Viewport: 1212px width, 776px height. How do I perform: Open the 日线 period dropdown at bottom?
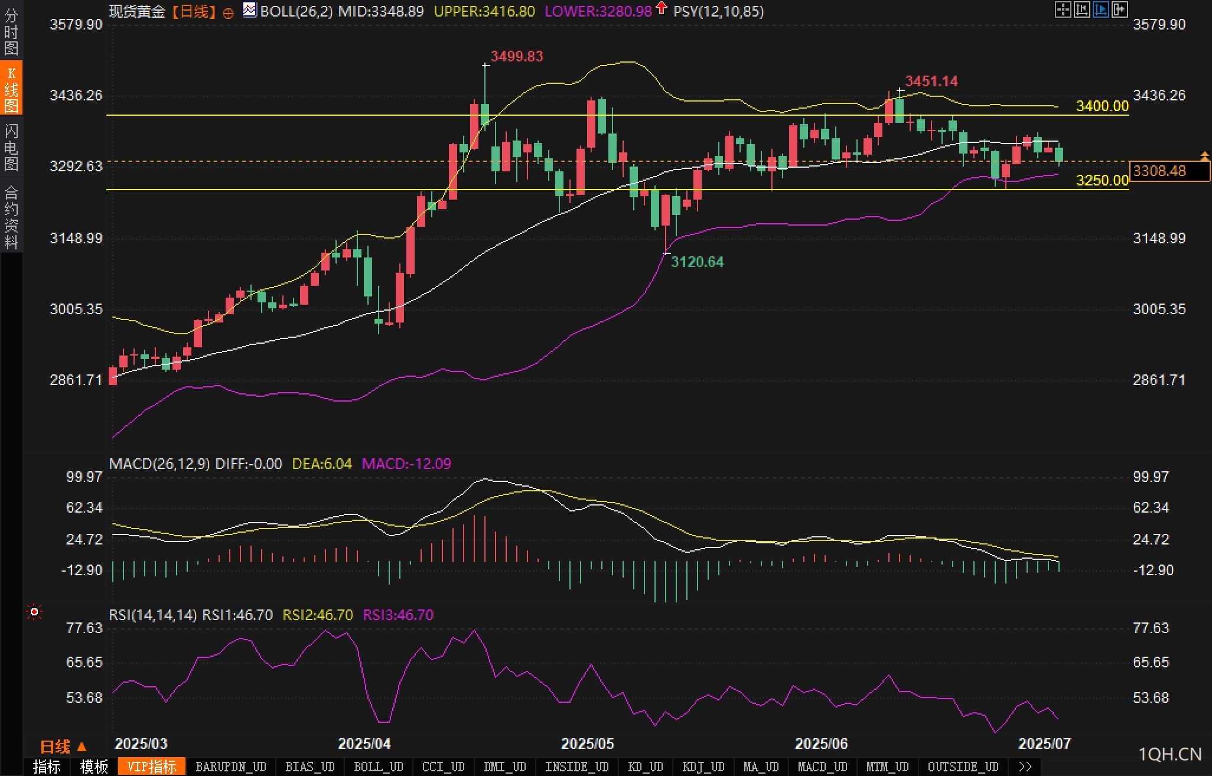click(63, 746)
